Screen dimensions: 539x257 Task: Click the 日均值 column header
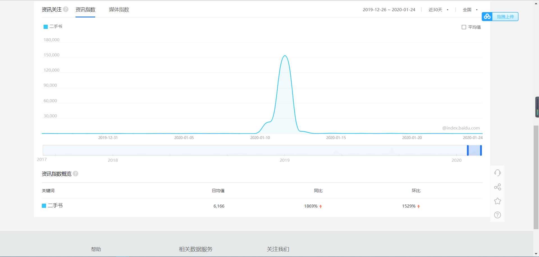pos(218,190)
